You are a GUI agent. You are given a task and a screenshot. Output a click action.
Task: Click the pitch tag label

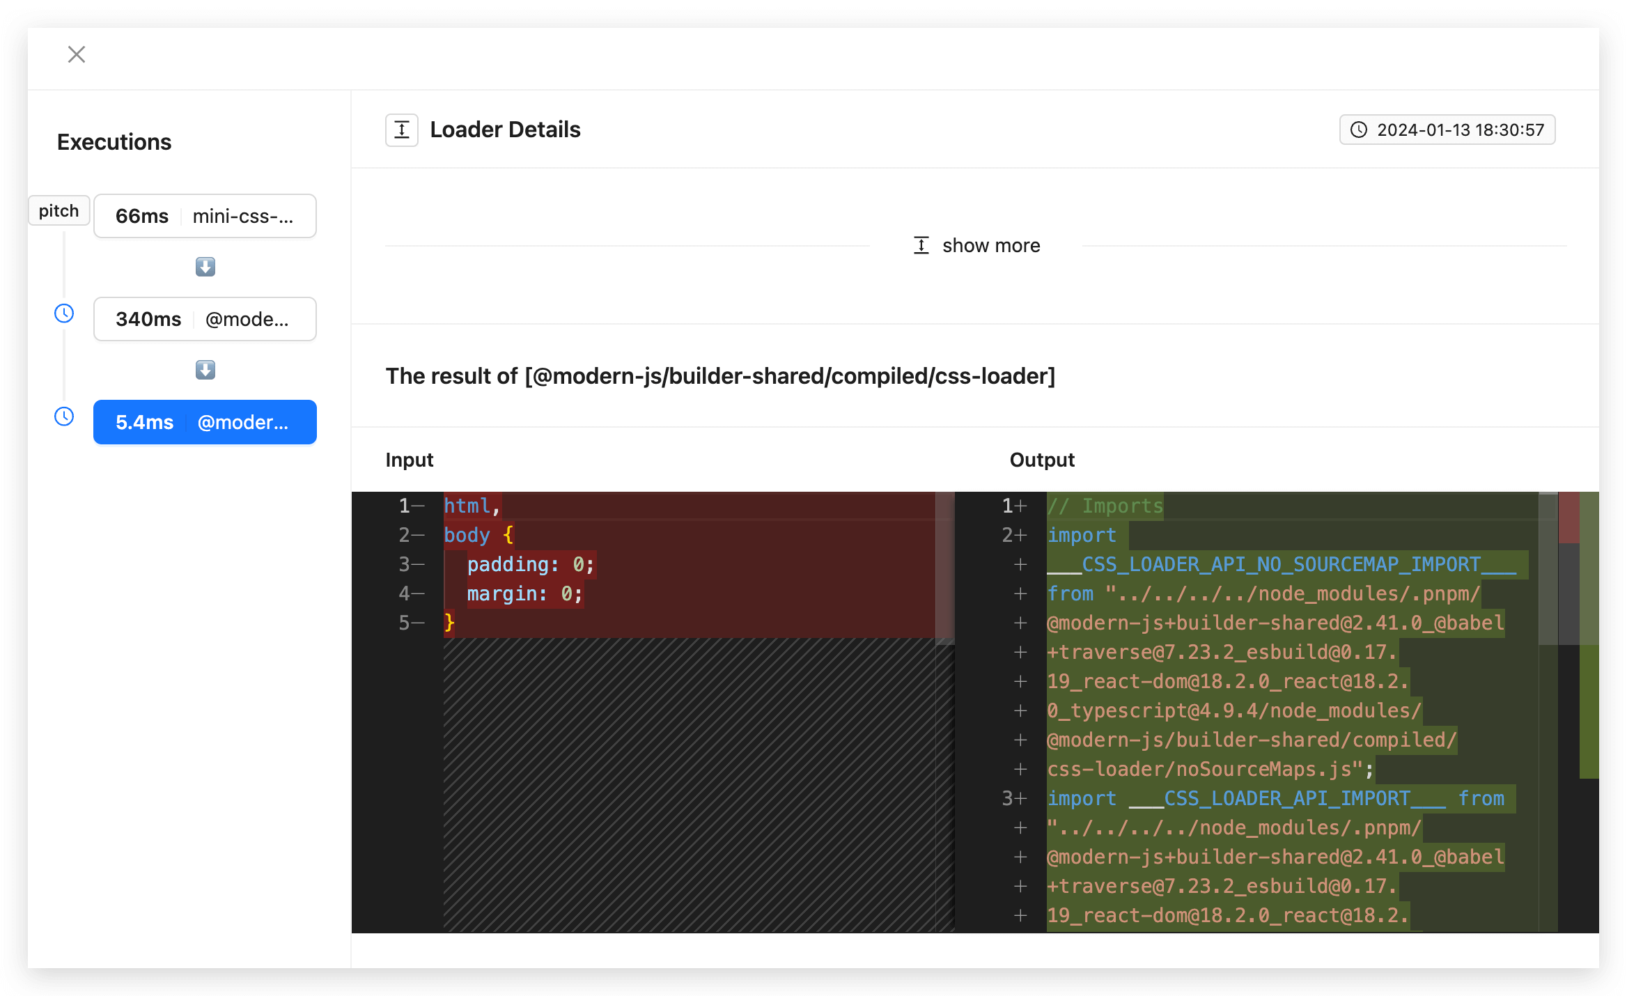(59, 210)
